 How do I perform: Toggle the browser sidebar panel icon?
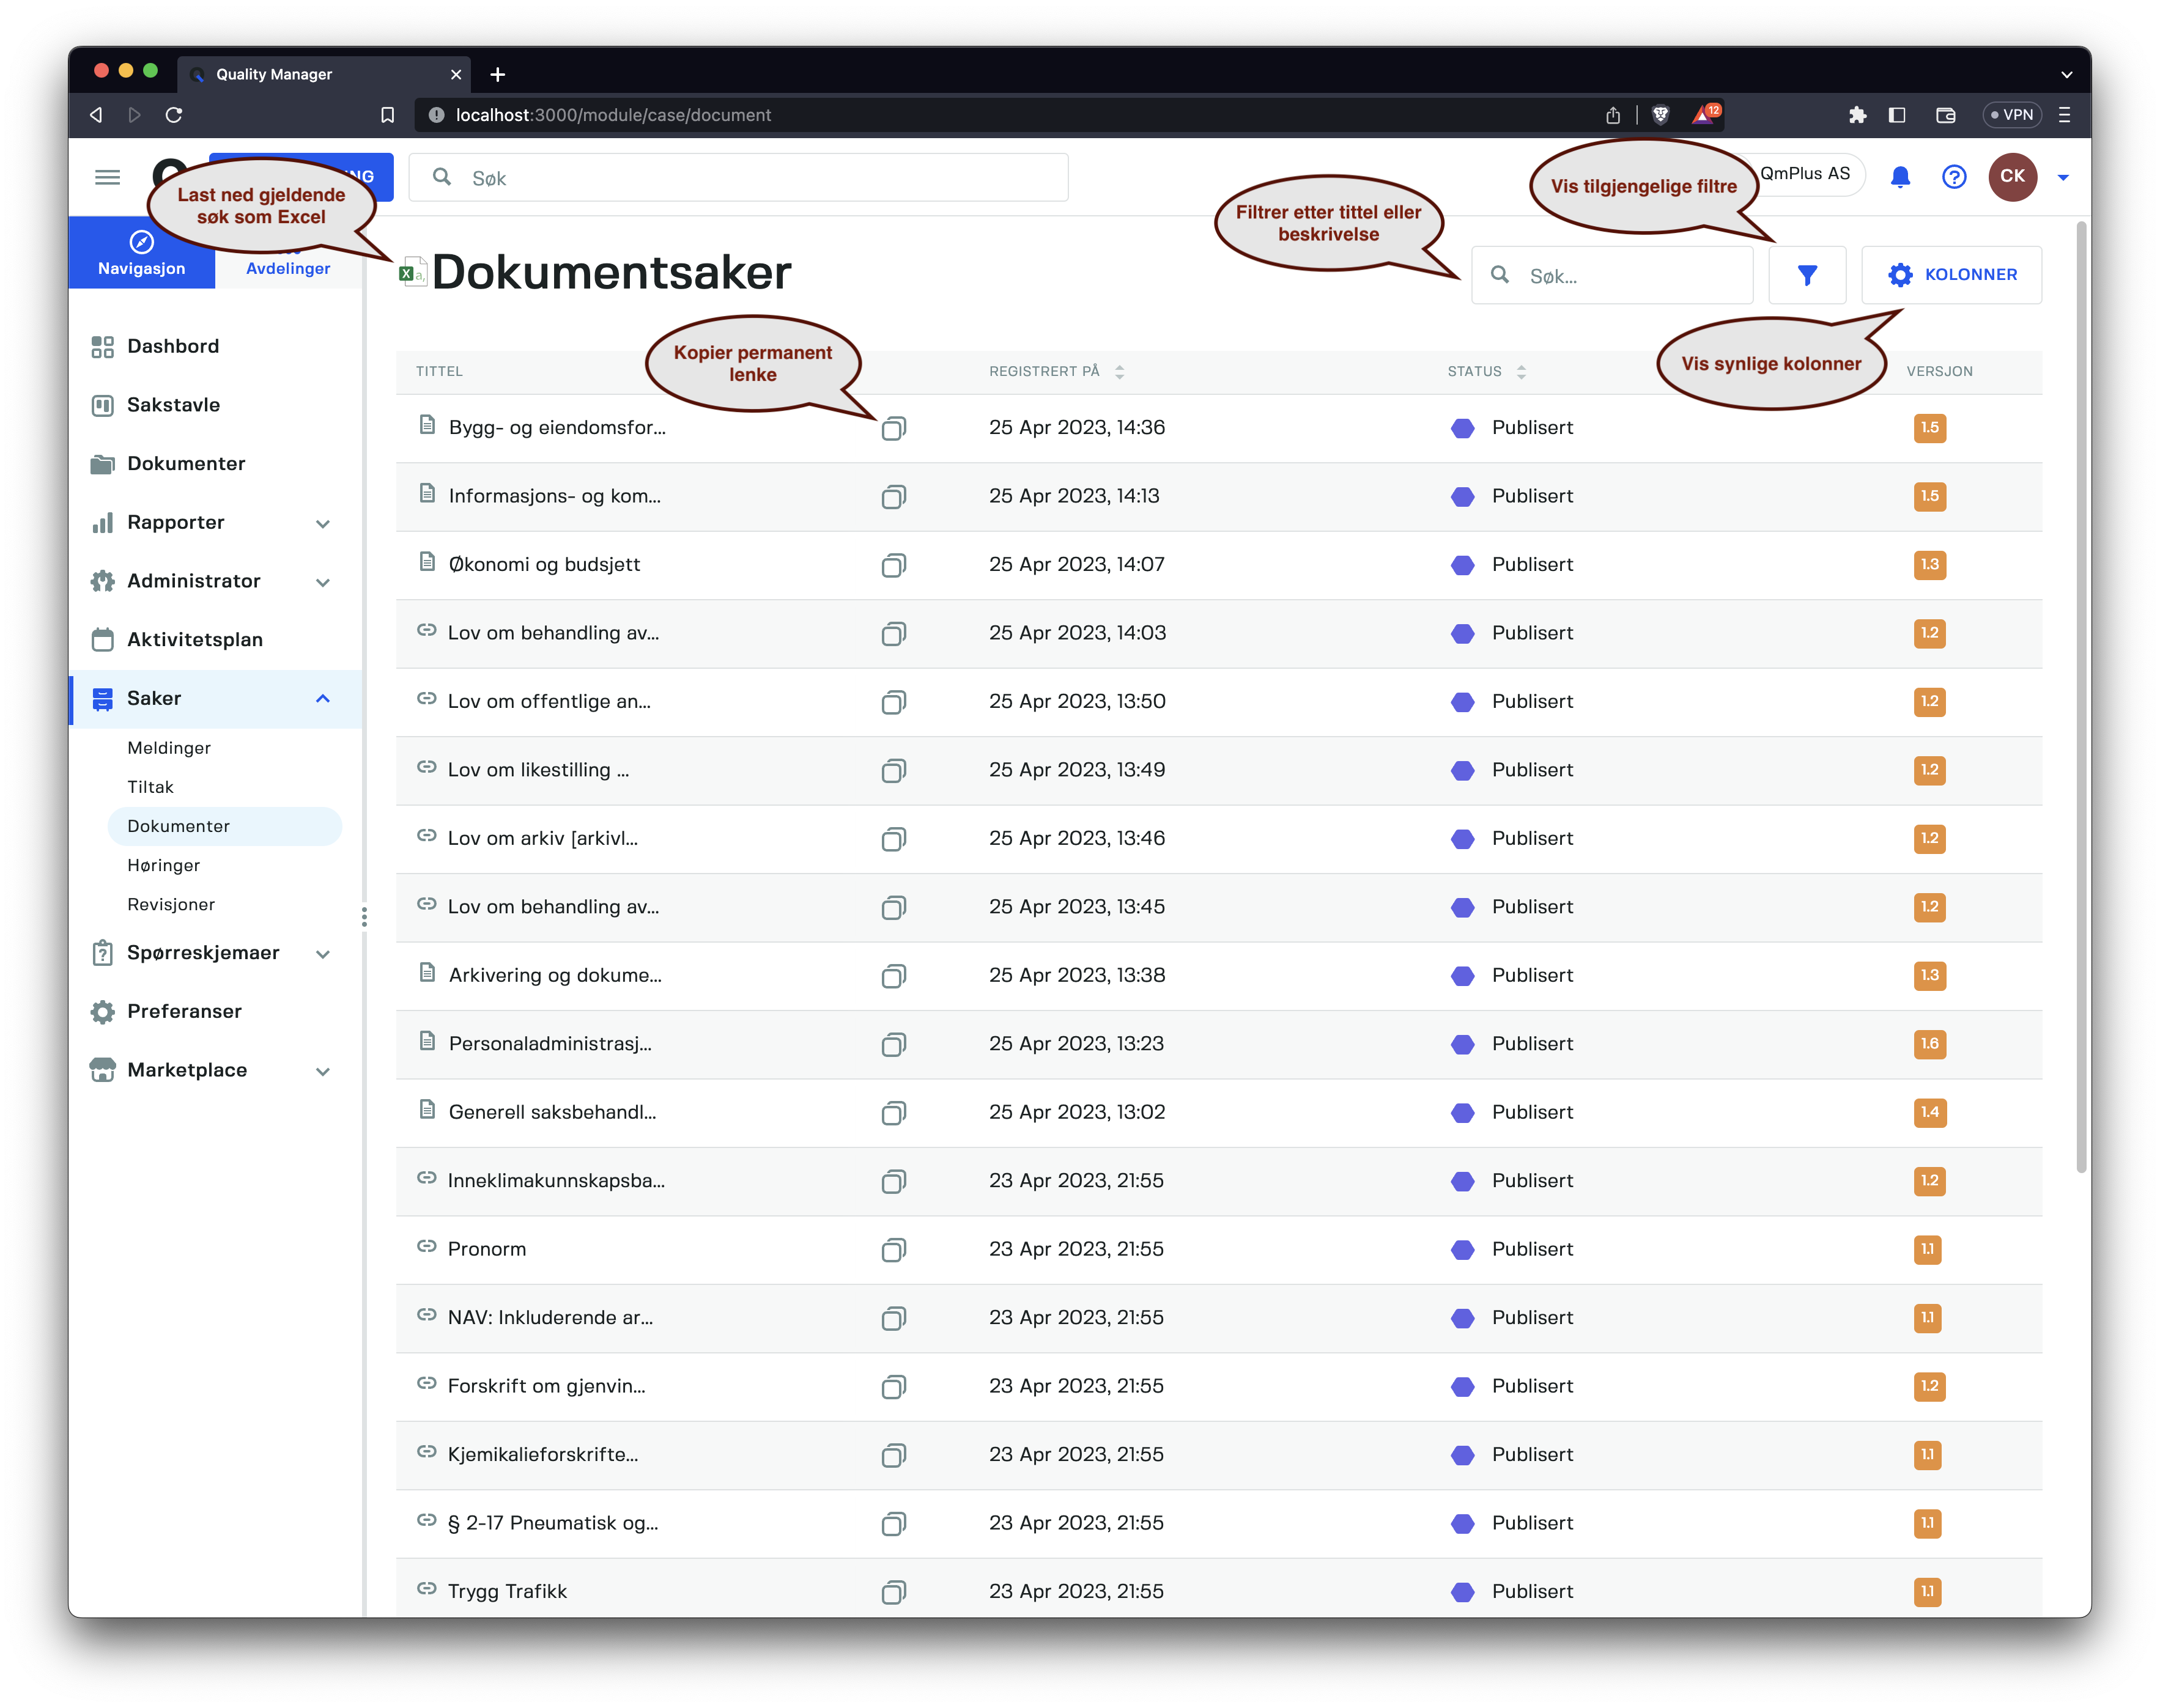coord(1896,115)
